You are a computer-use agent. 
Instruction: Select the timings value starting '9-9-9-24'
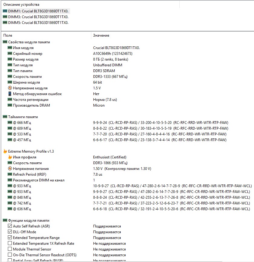pos(161,123)
